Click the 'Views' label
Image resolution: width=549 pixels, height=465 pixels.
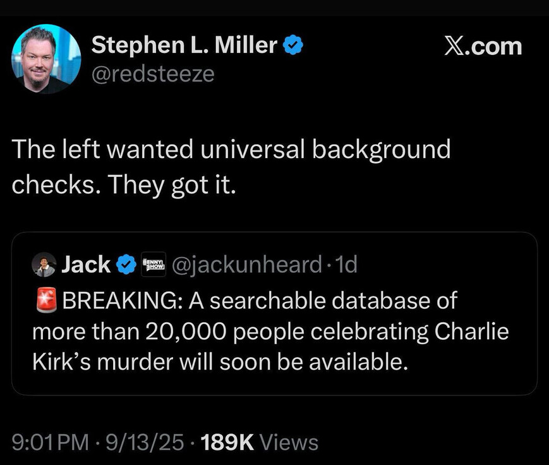pos(289,442)
